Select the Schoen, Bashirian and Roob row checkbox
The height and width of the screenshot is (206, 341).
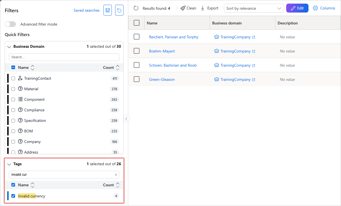(137, 65)
